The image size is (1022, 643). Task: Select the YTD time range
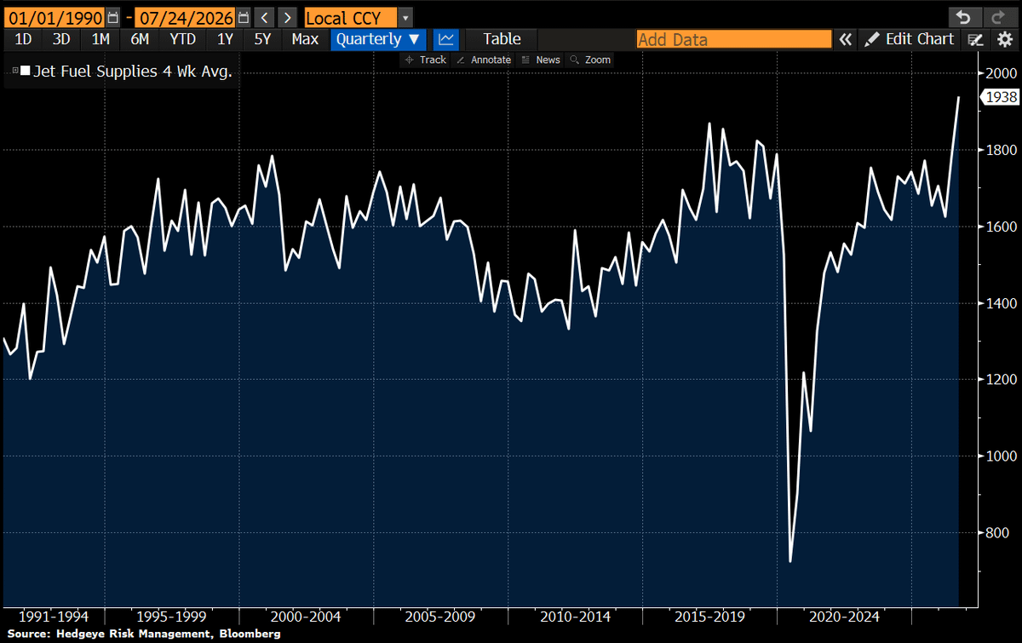tap(182, 39)
